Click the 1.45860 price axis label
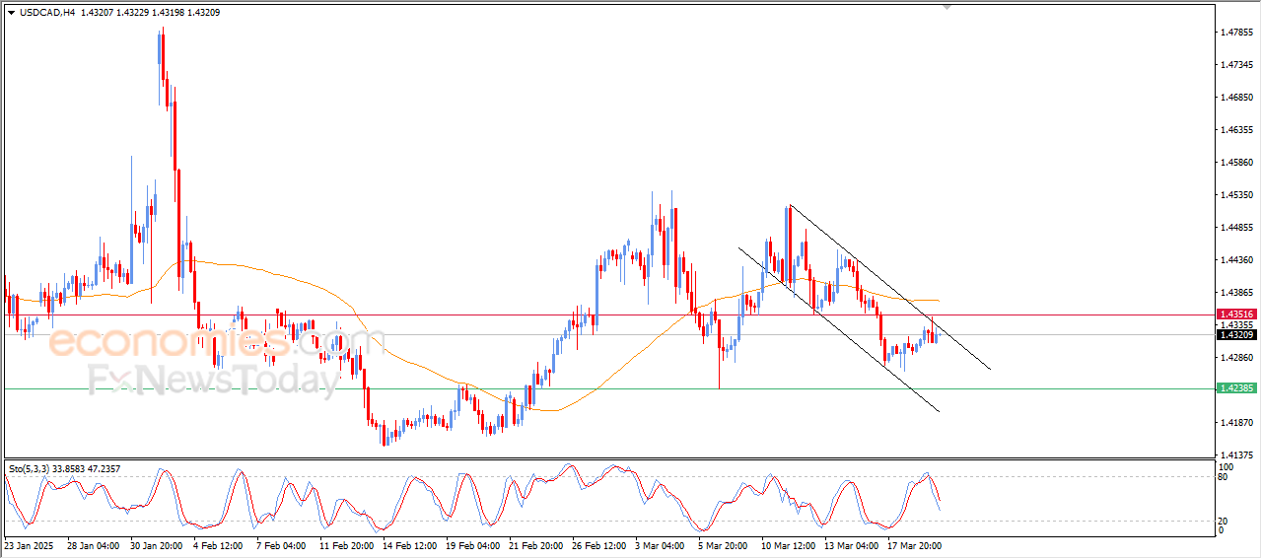Image resolution: width=1262 pixels, height=559 pixels. pyautogui.click(x=1236, y=163)
